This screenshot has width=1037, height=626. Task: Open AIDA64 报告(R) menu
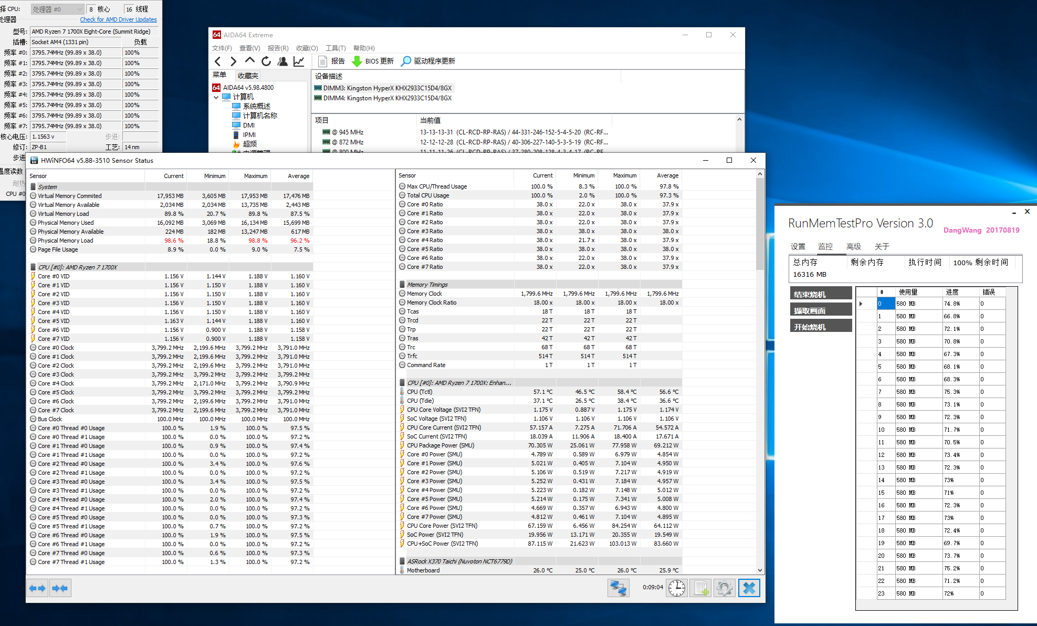278,48
